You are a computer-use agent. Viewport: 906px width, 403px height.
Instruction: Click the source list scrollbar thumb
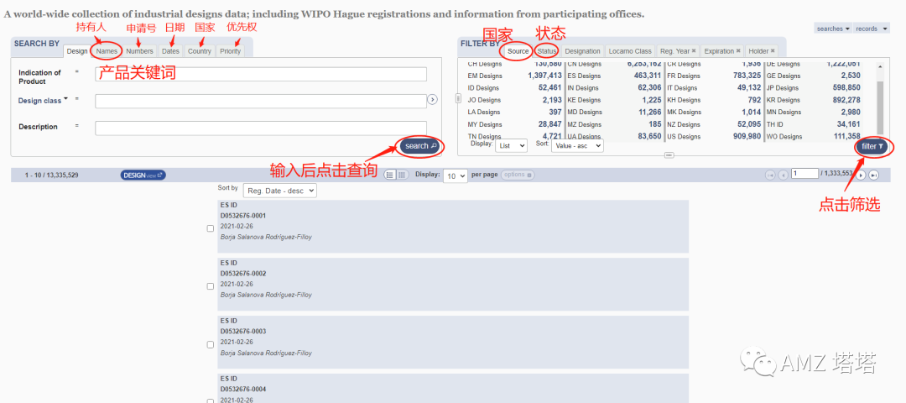[x=880, y=107]
